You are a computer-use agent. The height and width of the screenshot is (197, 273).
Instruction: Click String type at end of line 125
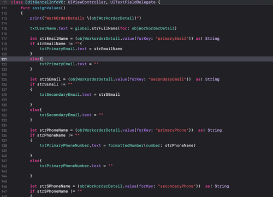click(212, 79)
